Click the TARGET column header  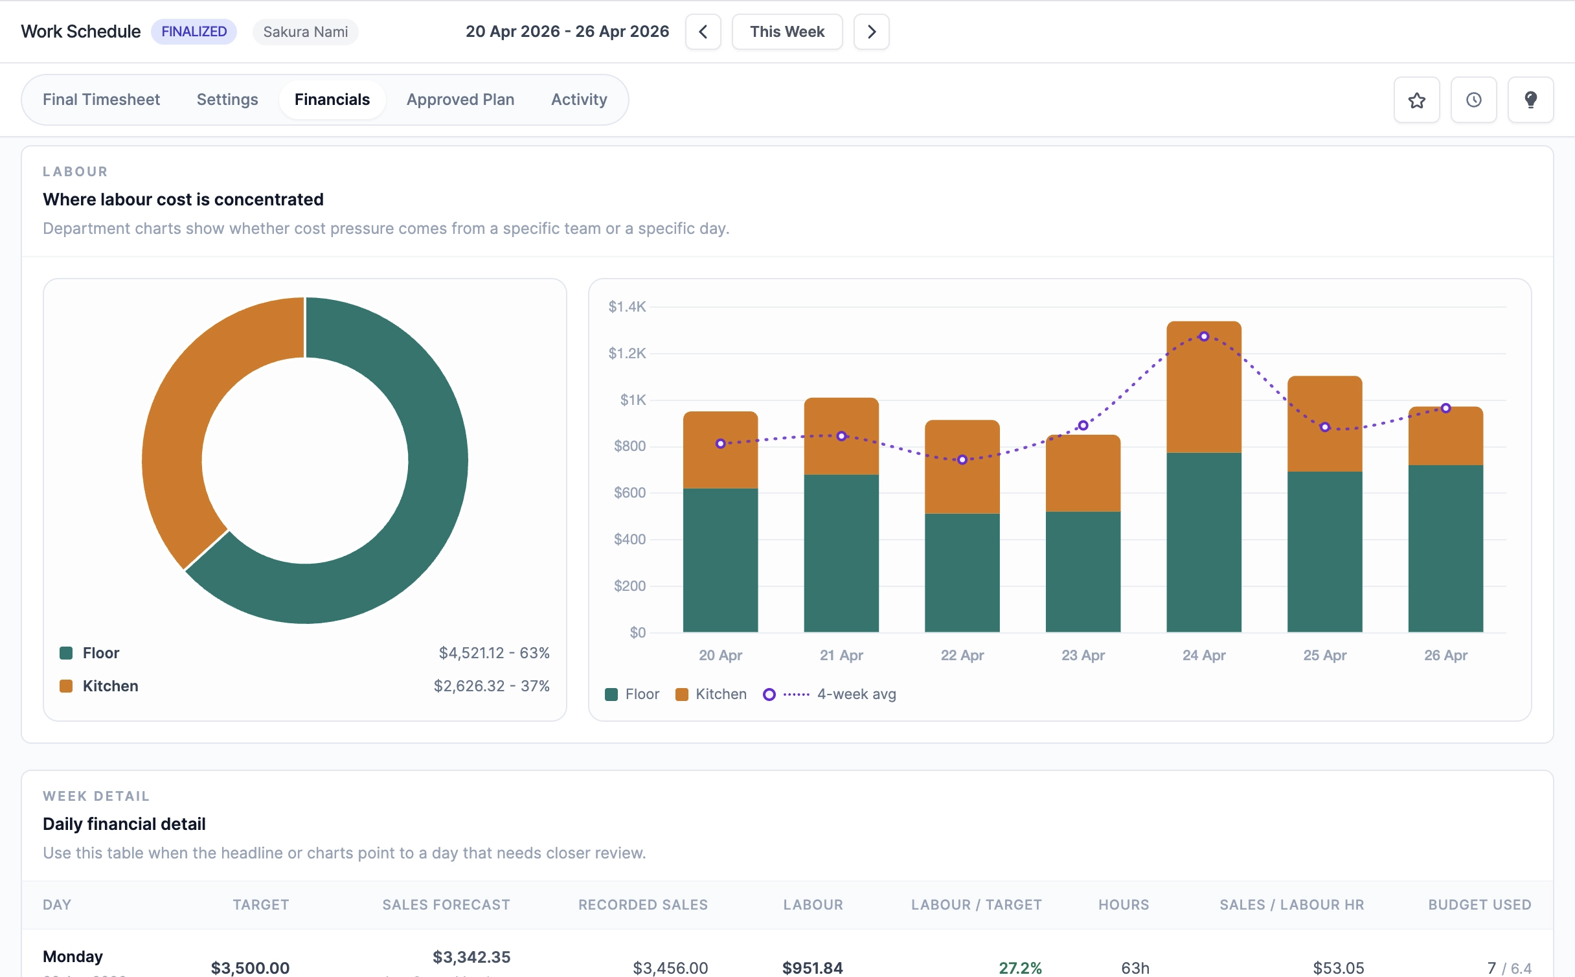click(x=261, y=904)
